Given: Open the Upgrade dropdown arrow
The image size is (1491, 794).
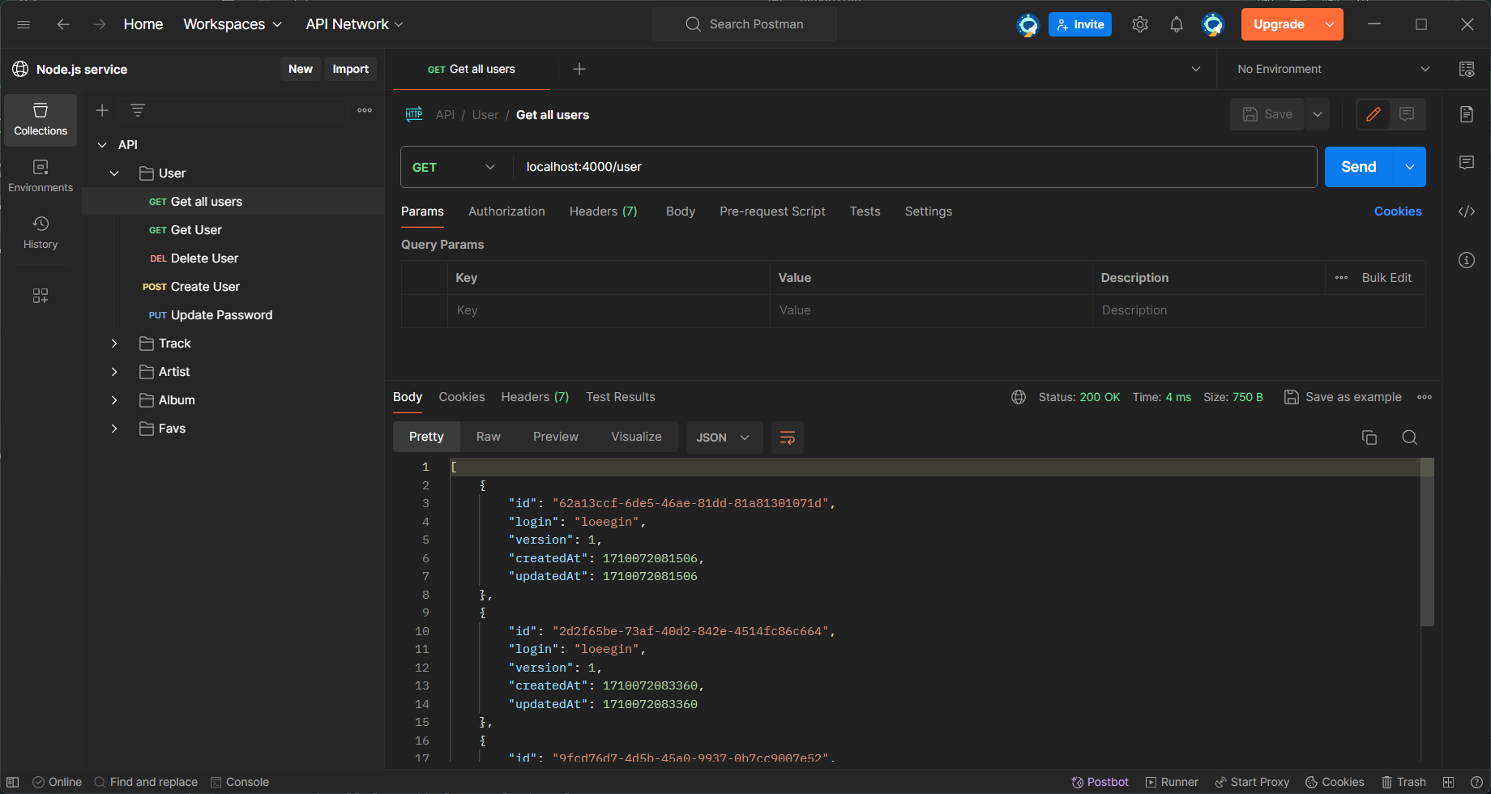Looking at the screenshot, I should (x=1330, y=24).
